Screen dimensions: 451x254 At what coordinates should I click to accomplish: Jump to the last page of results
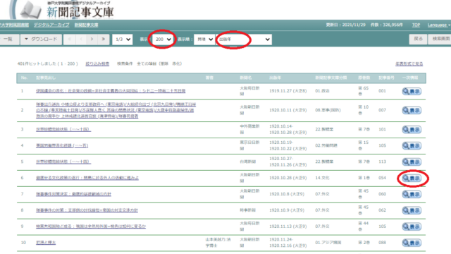[104, 40]
